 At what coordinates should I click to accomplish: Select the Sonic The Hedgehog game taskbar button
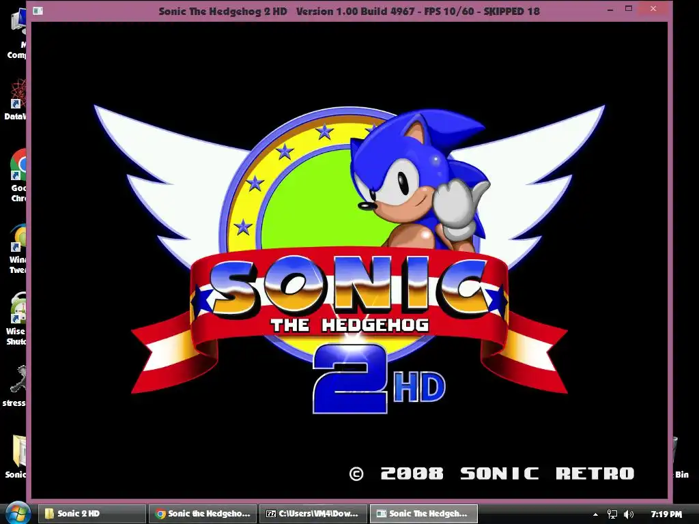coord(424,514)
